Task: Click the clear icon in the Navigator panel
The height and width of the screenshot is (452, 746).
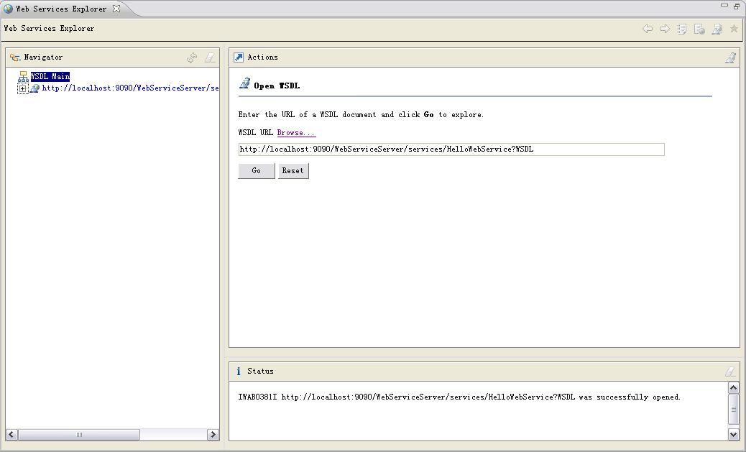Action: point(209,57)
